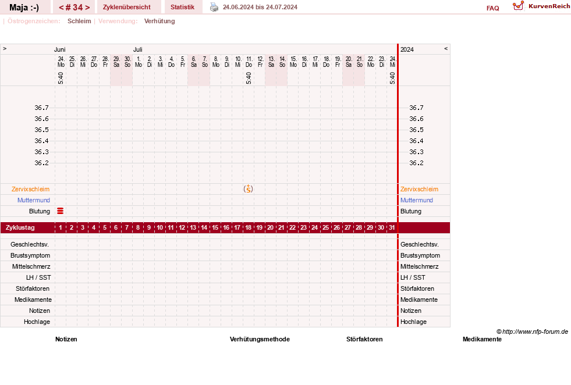This screenshot has height=385, width=571.
Task: Click the Juni month label
Action: (60, 49)
